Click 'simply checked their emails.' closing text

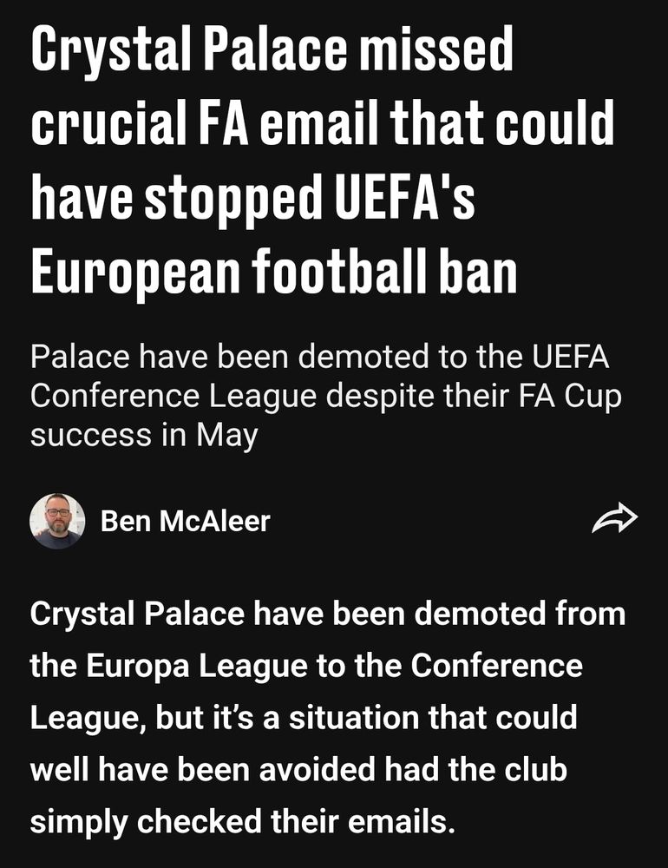[x=243, y=820]
